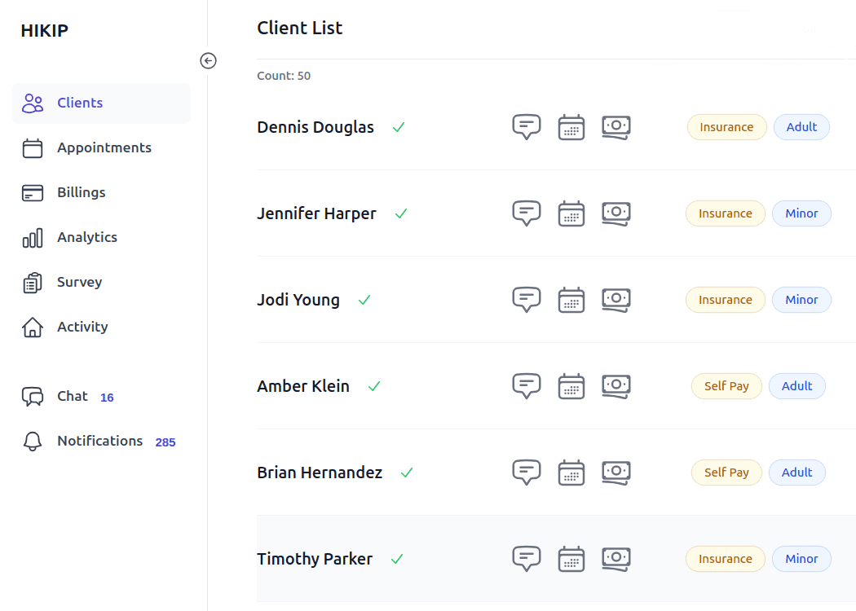Click Dennis Douglas's calendar icon
The width and height of the screenshot is (856, 611).
coord(571,127)
